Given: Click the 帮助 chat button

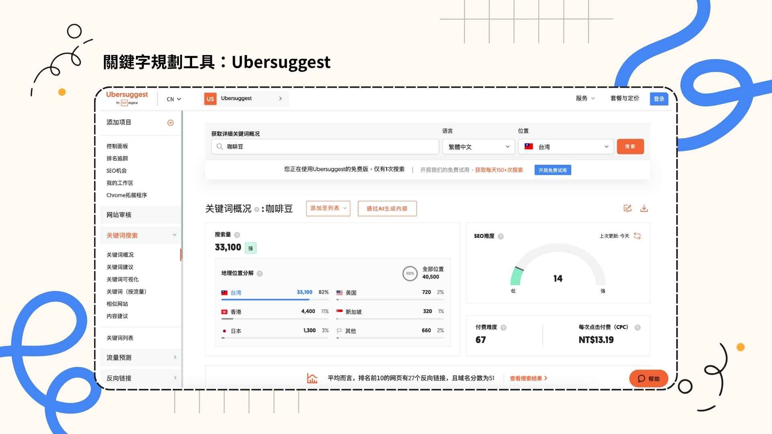Looking at the screenshot, I should point(649,379).
